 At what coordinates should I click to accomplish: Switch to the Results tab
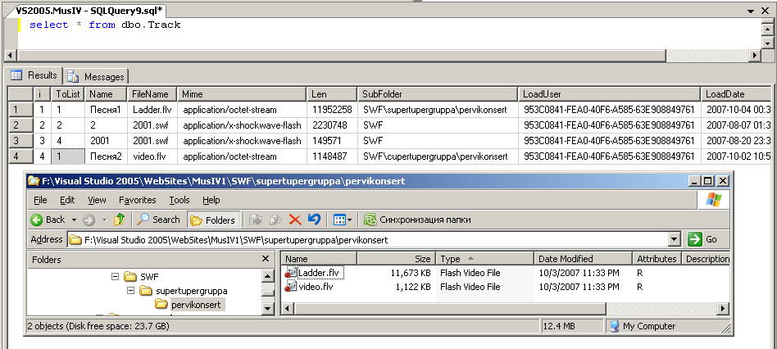point(34,75)
